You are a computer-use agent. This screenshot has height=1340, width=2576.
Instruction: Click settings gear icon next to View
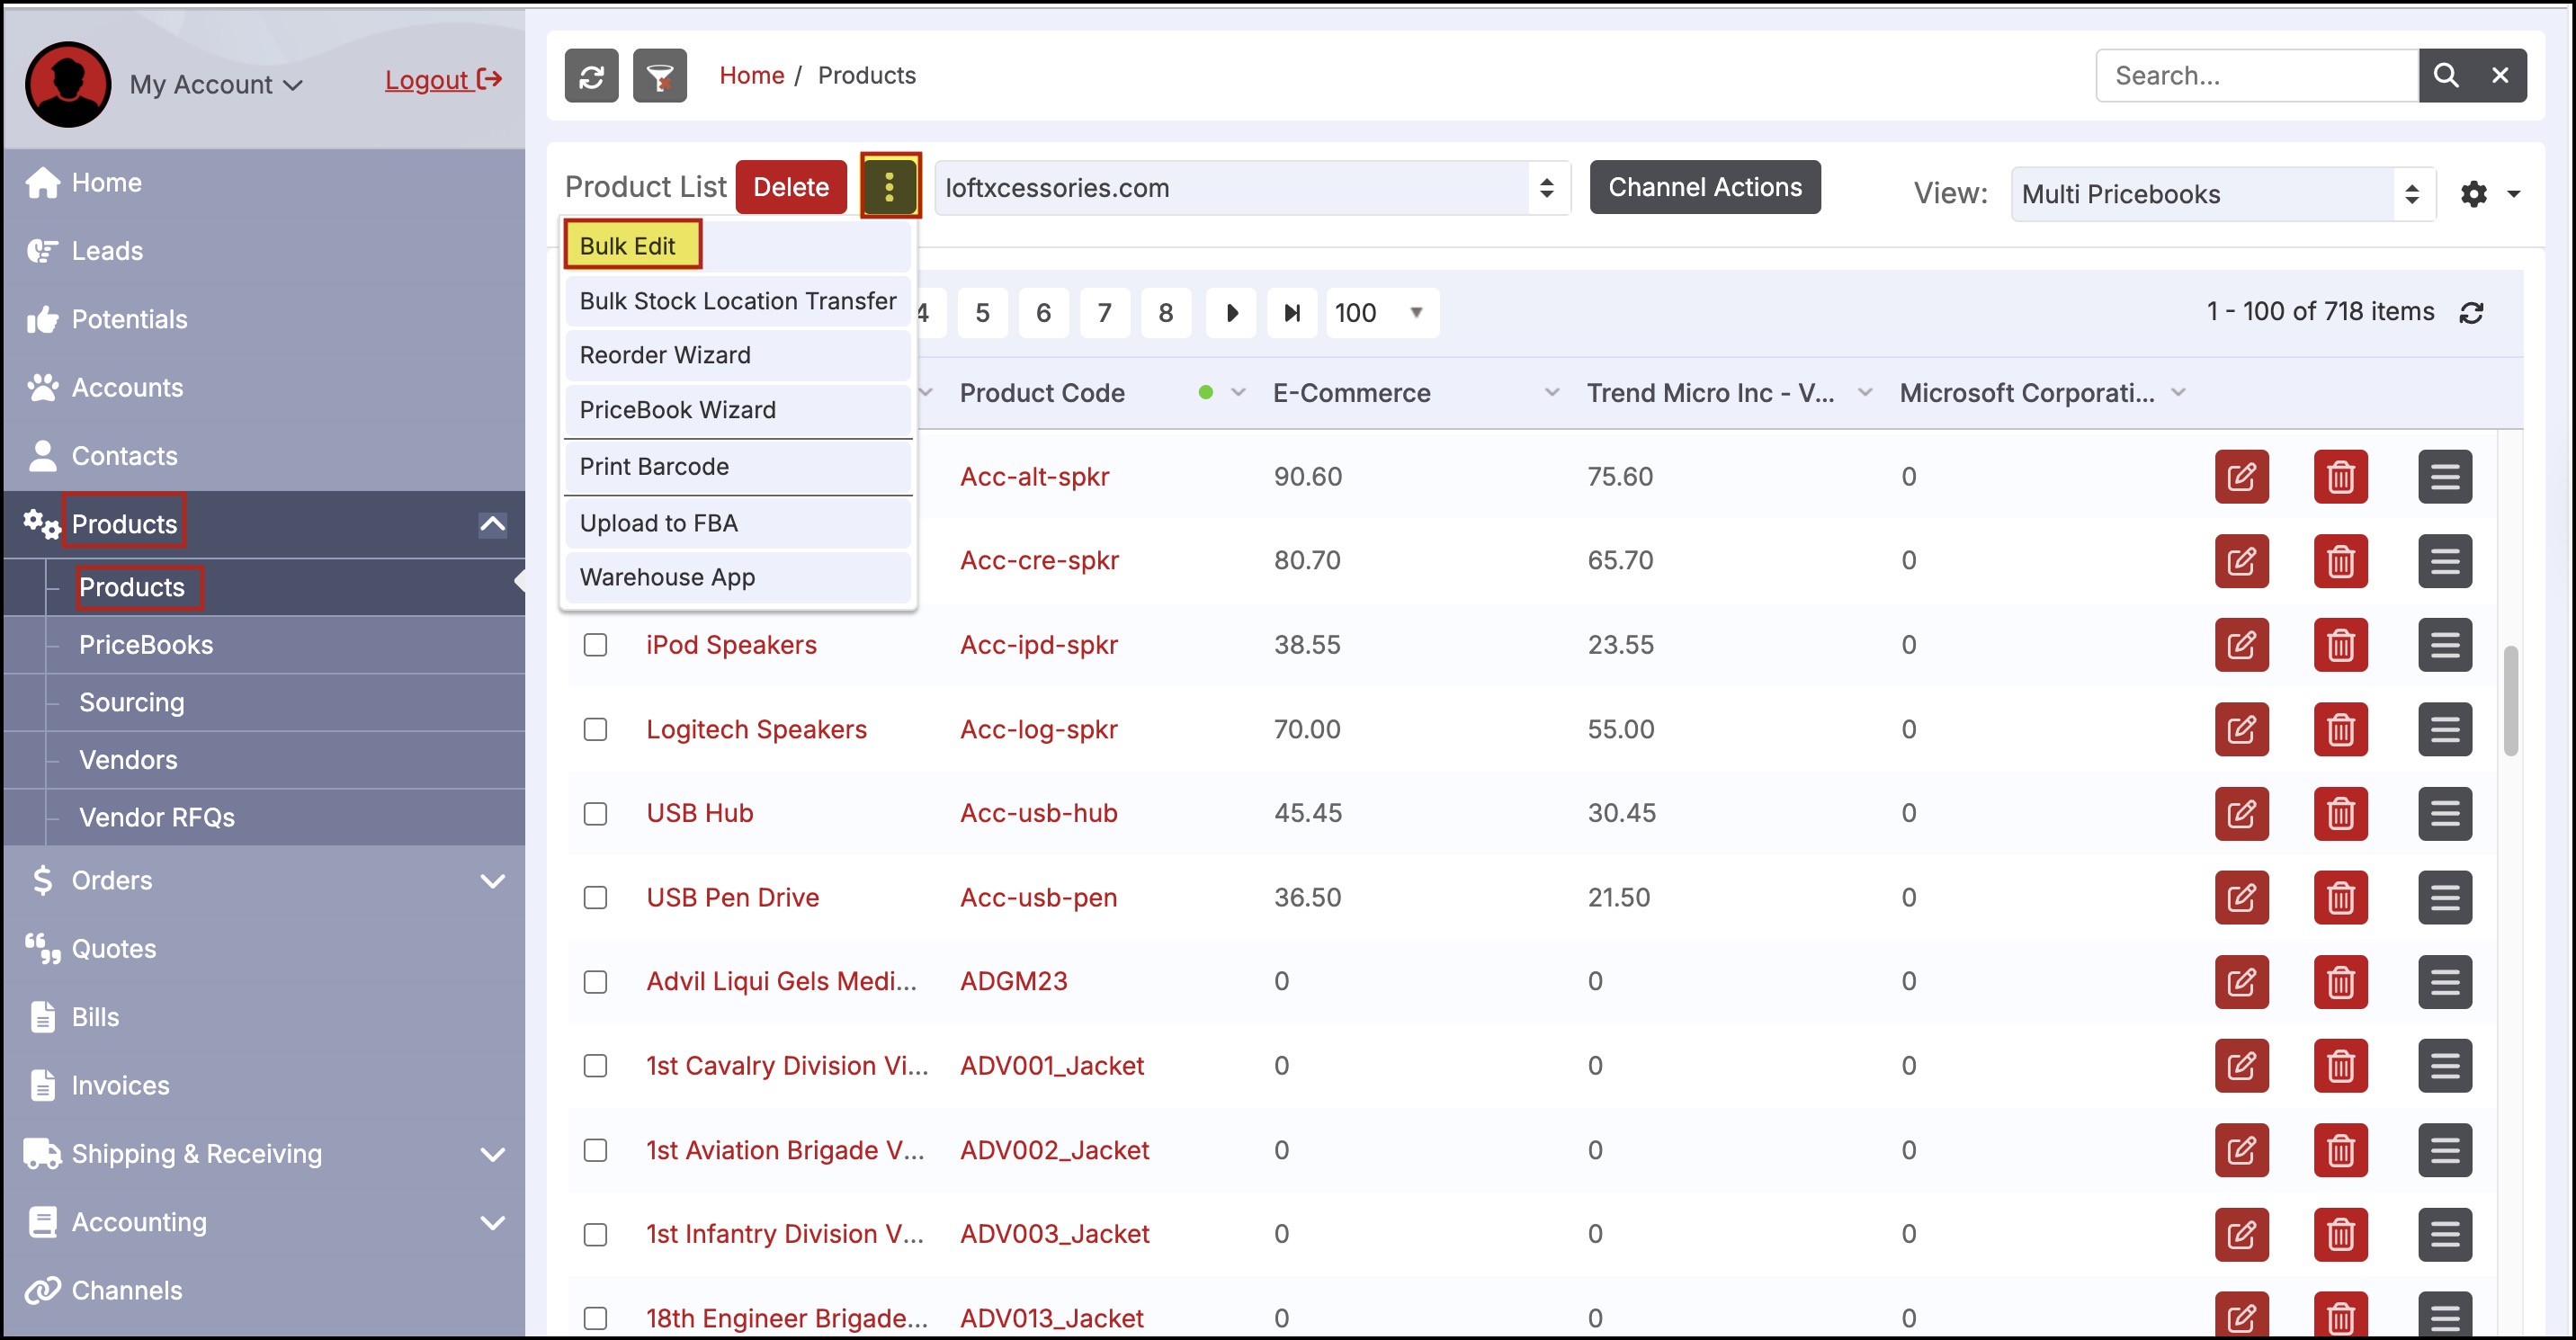(x=2473, y=194)
